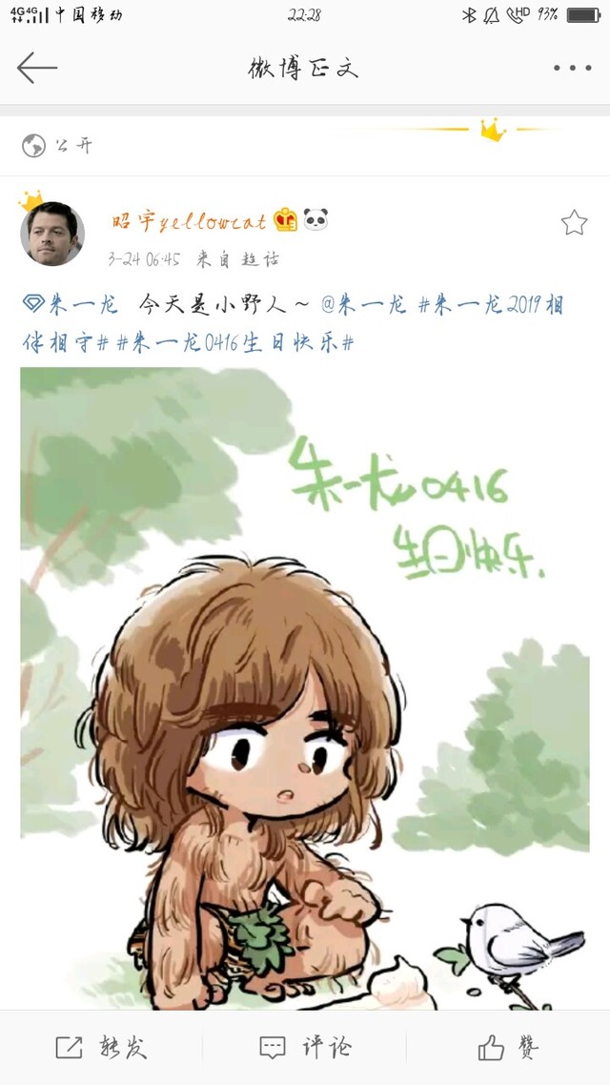
Task: Tap the membership crown badge beside username
Action: click(285, 219)
